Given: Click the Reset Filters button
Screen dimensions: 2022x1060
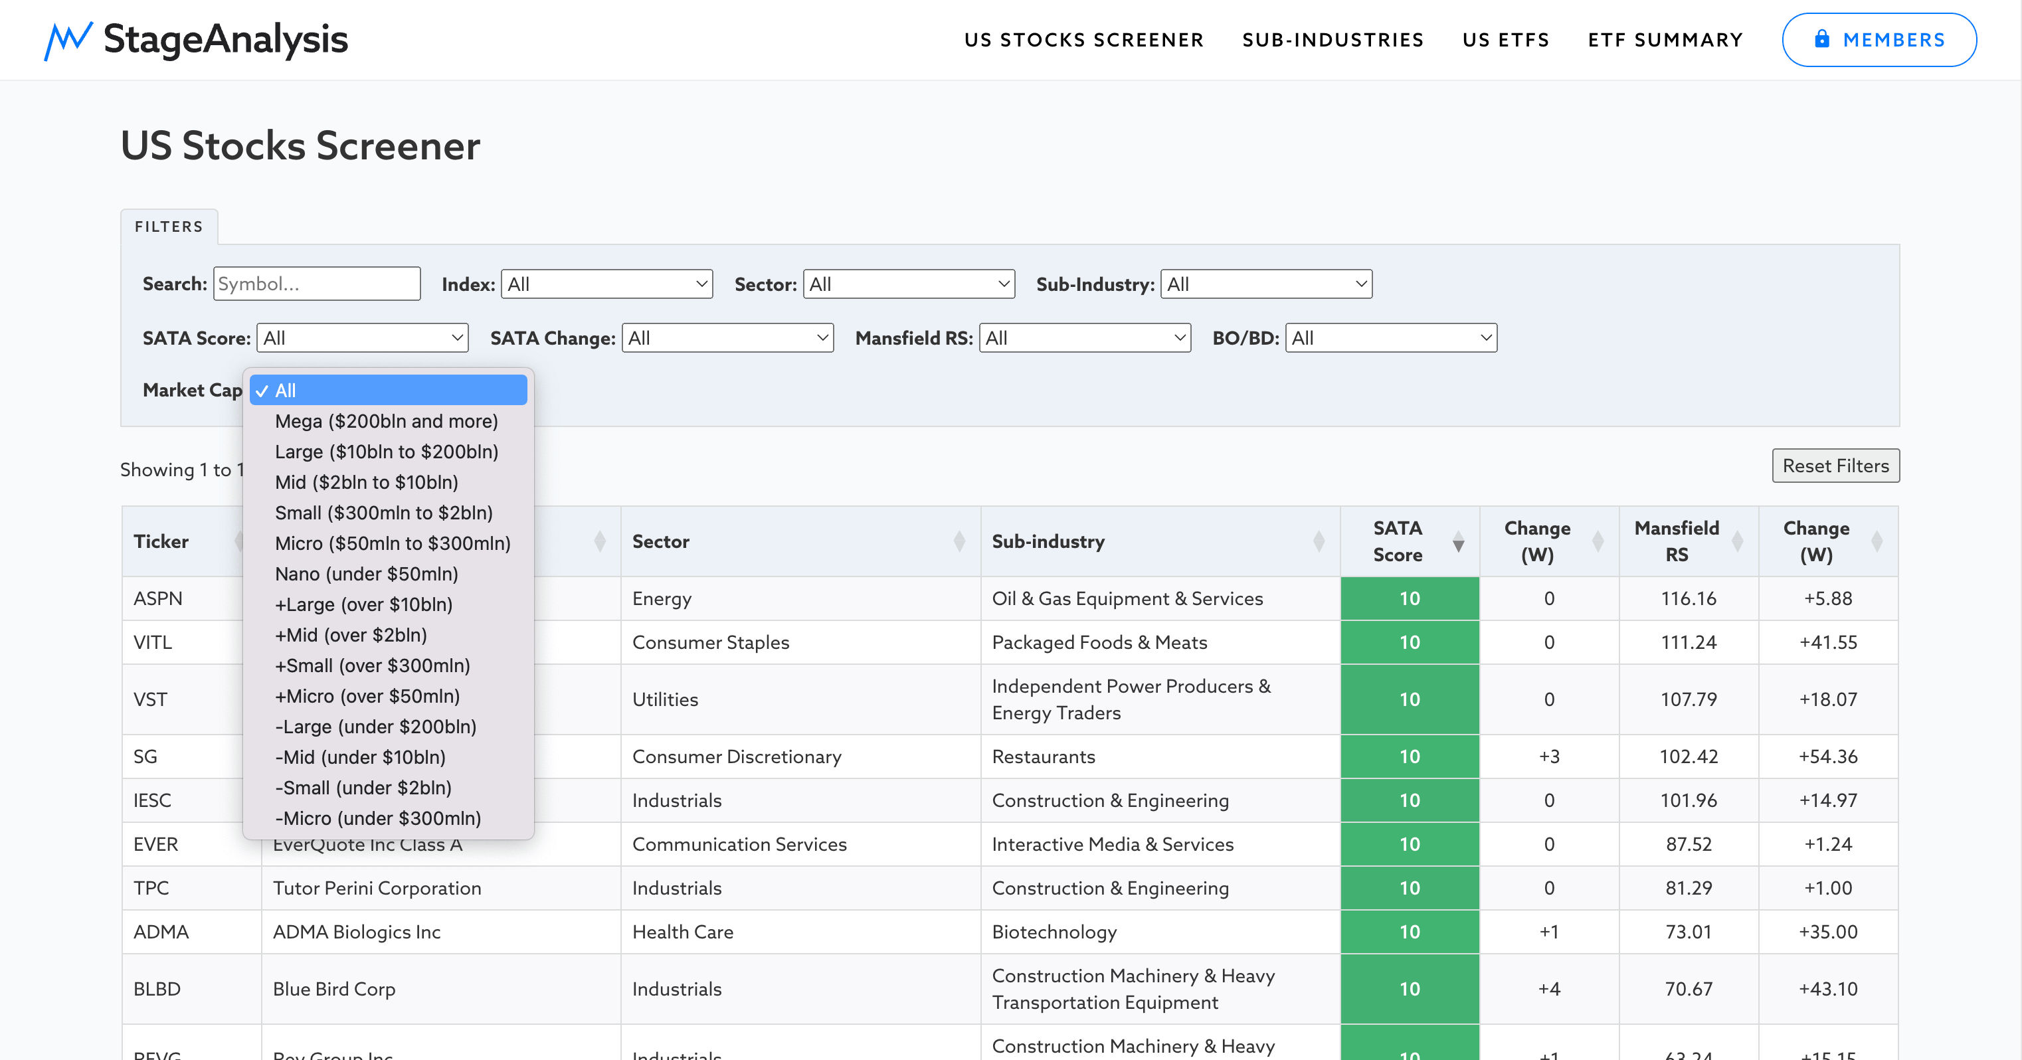Looking at the screenshot, I should tap(1835, 466).
